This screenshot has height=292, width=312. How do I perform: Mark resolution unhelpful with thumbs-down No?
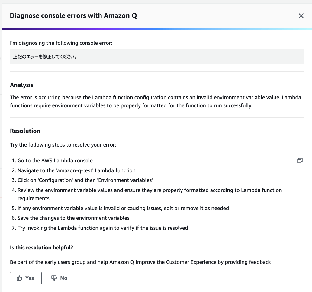(60, 278)
